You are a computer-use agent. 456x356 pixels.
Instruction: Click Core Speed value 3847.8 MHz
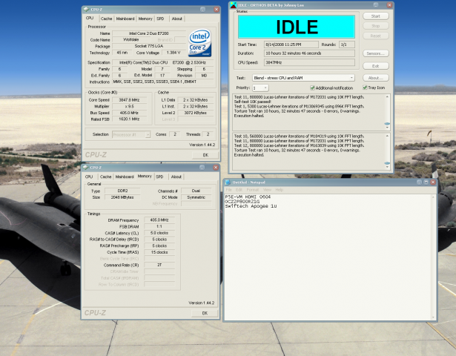(130, 100)
